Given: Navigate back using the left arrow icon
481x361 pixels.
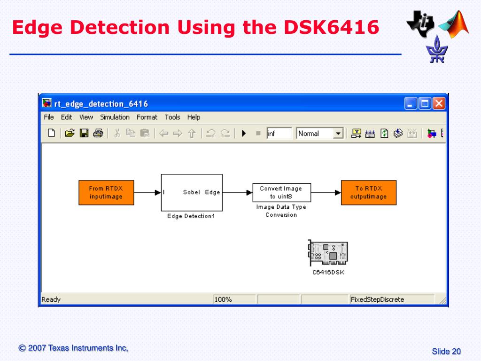Looking at the screenshot, I should (x=164, y=133).
